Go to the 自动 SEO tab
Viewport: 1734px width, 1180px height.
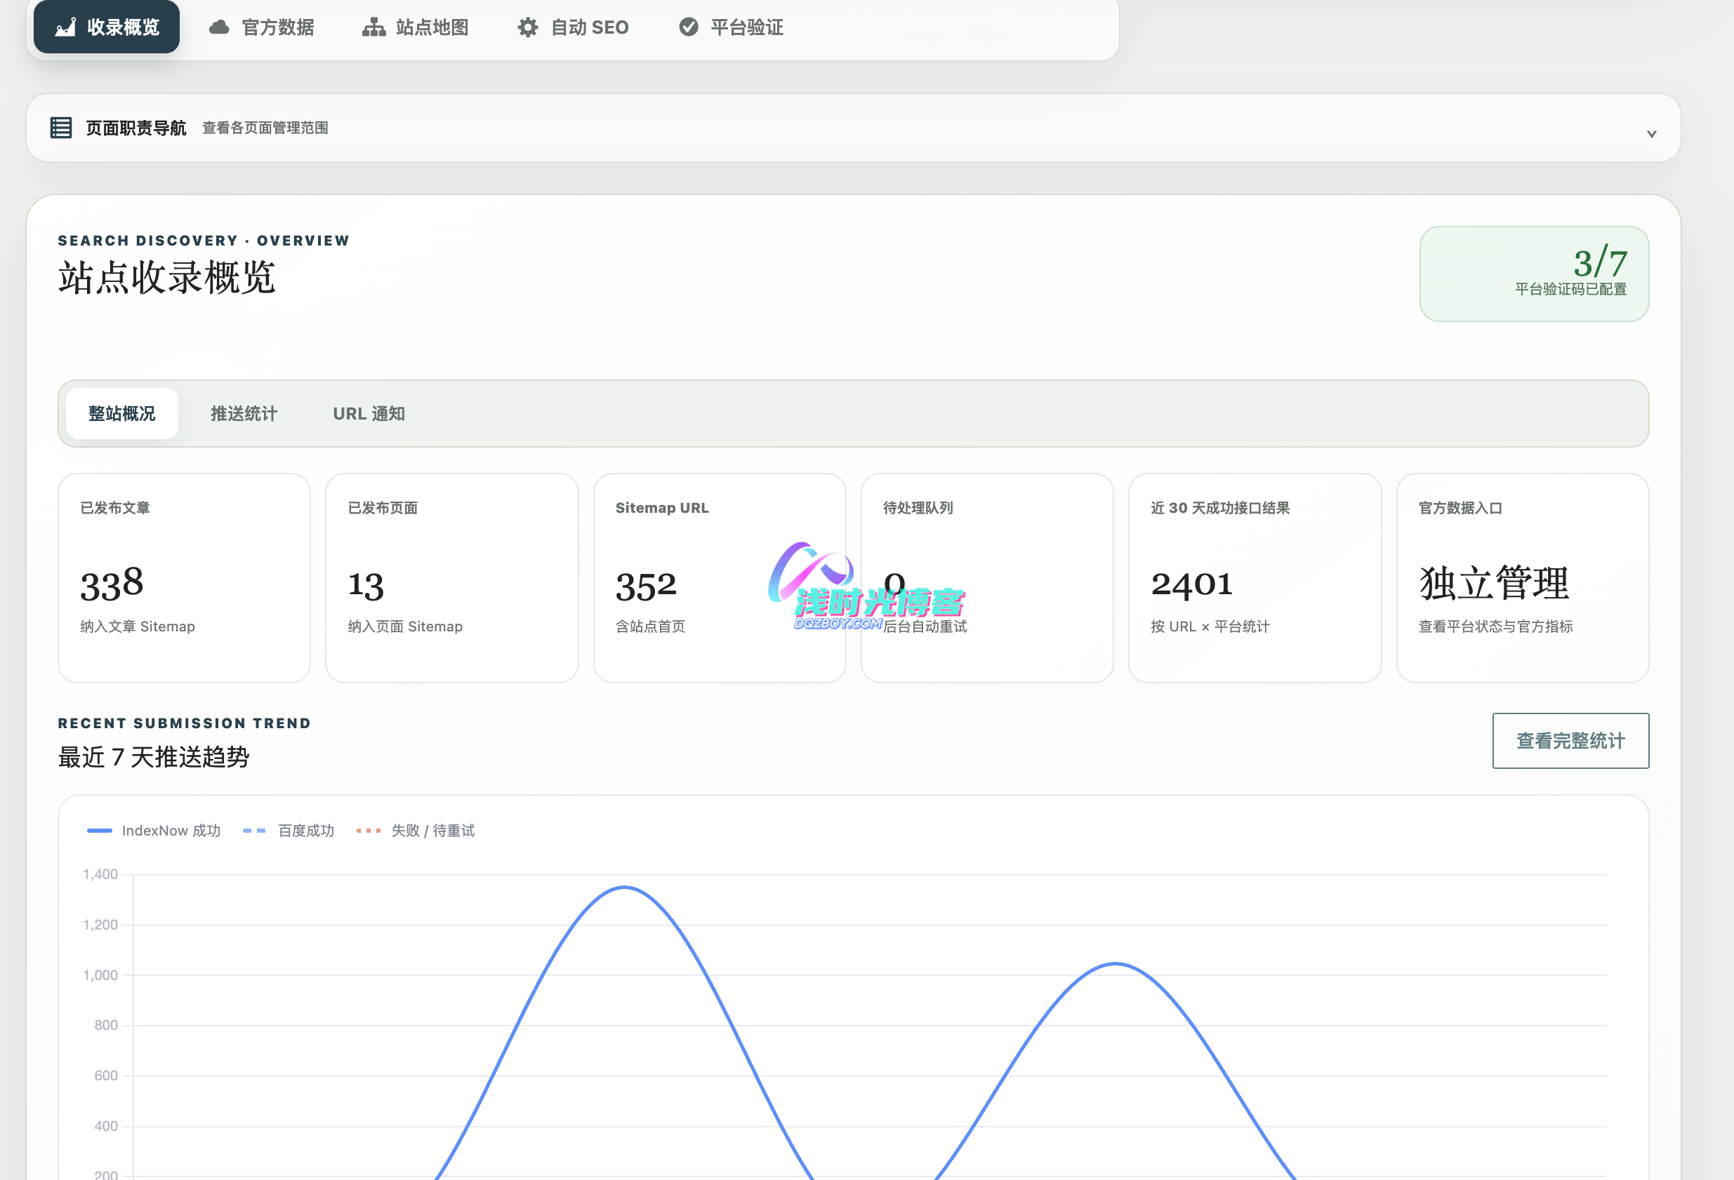tap(573, 27)
